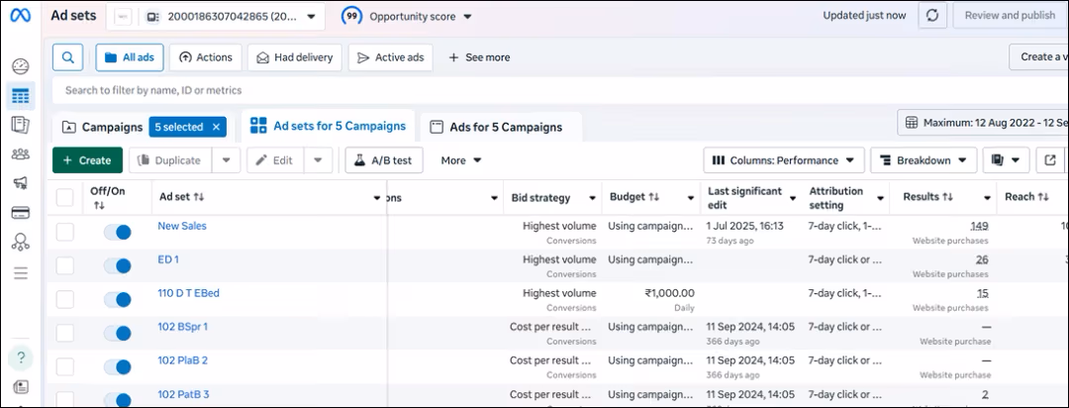Open the 110 D T EBed ad set link

point(188,293)
